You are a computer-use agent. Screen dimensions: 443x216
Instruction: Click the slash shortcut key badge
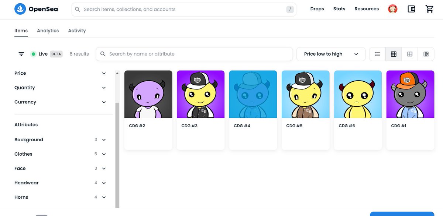point(290,10)
